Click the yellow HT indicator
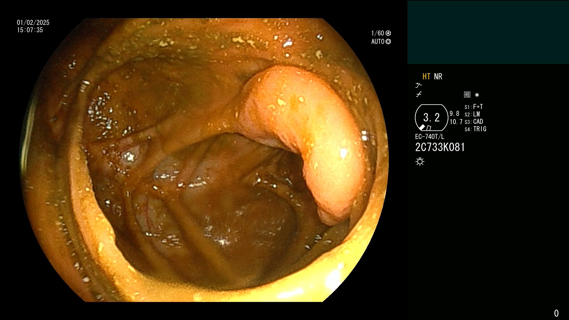Viewport: 569px width, 320px height. [426, 76]
